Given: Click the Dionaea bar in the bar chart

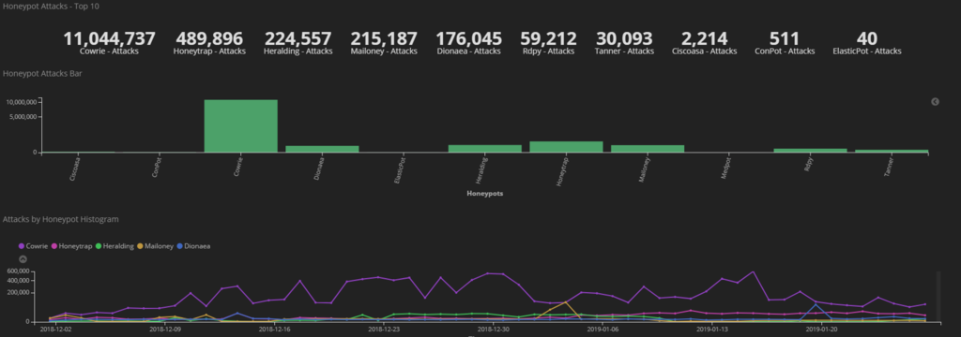Looking at the screenshot, I should [x=323, y=149].
